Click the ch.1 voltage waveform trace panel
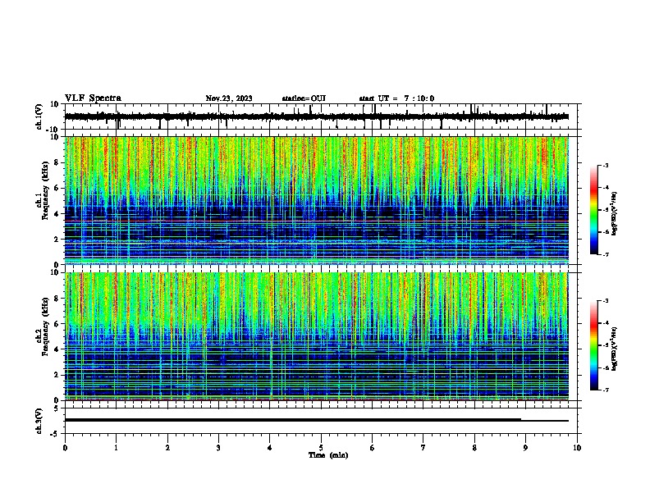Image resolution: width=650 pixels, height=502 pixels. click(320, 116)
